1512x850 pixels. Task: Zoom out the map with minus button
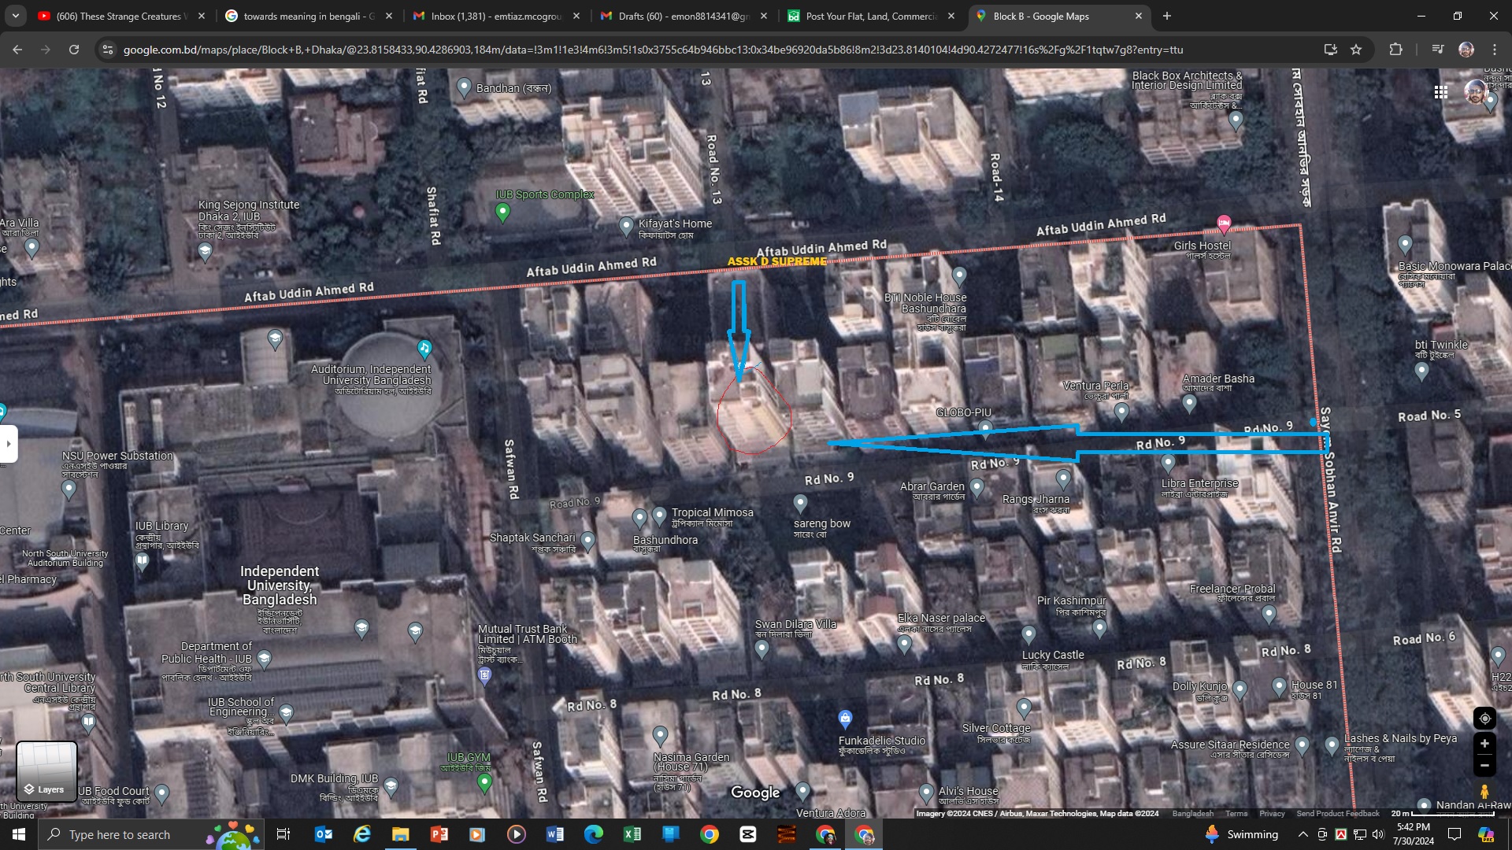1484,765
